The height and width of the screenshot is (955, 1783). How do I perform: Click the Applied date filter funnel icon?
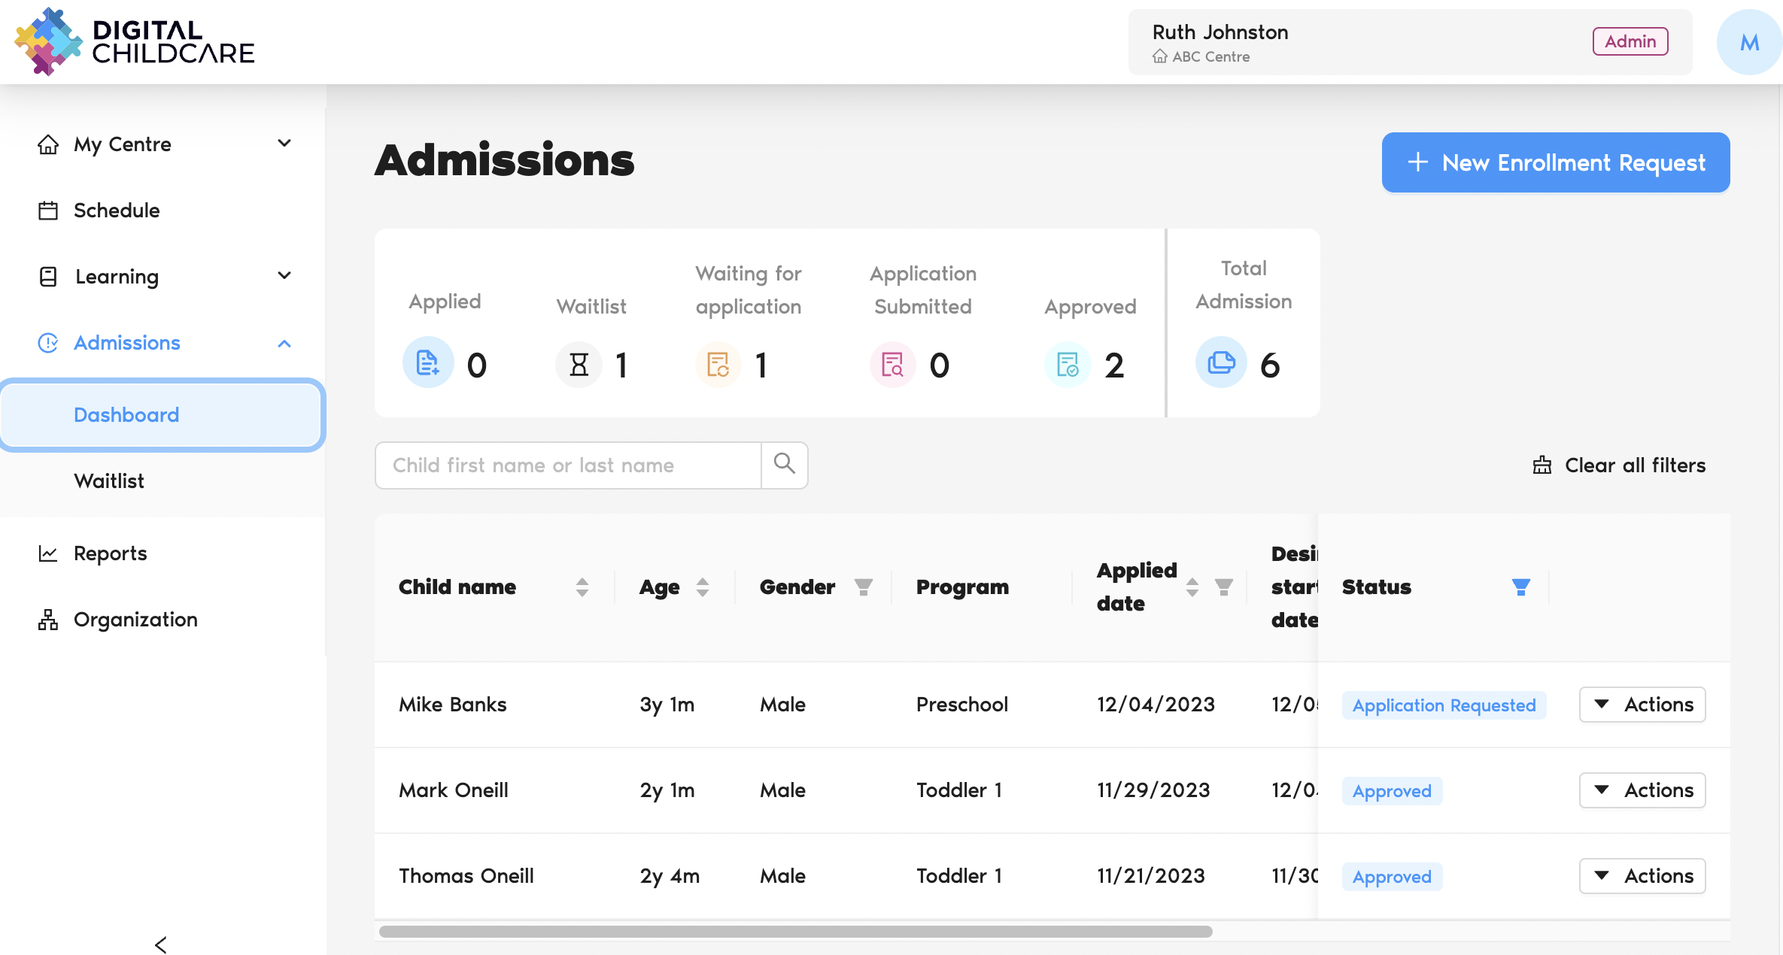coord(1223,587)
